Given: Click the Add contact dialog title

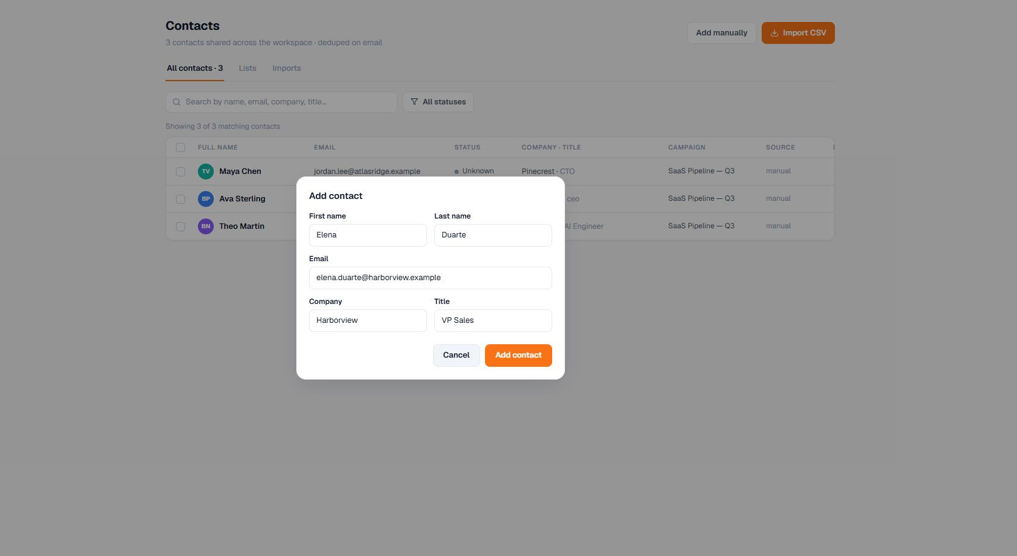Looking at the screenshot, I should (x=336, y=196).
